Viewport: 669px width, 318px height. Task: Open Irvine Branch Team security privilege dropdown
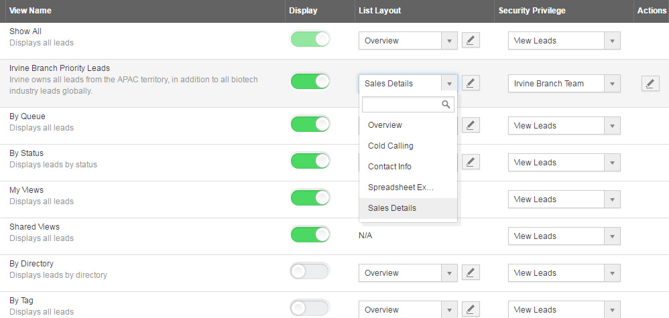click(563, 84)
